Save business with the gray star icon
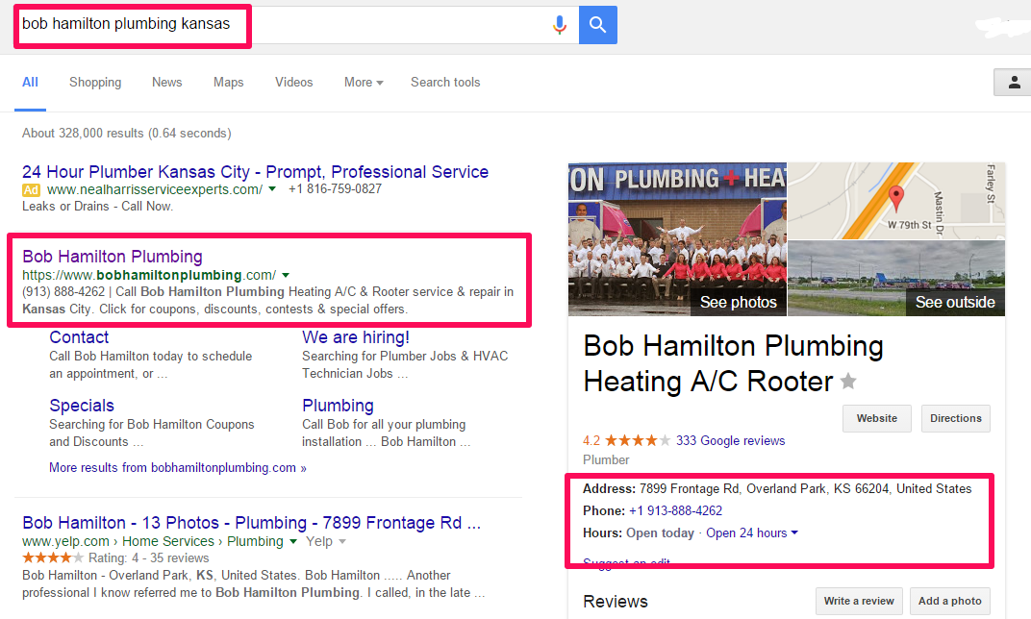The width and height of the screenshot is (1031, 619). tap(848, 383)
